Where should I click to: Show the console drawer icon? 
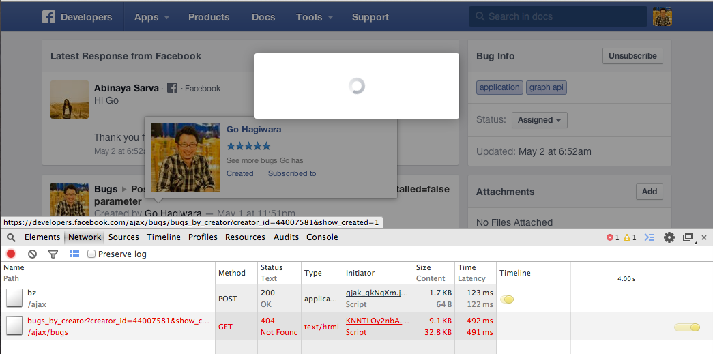click(x=650, y=237)
